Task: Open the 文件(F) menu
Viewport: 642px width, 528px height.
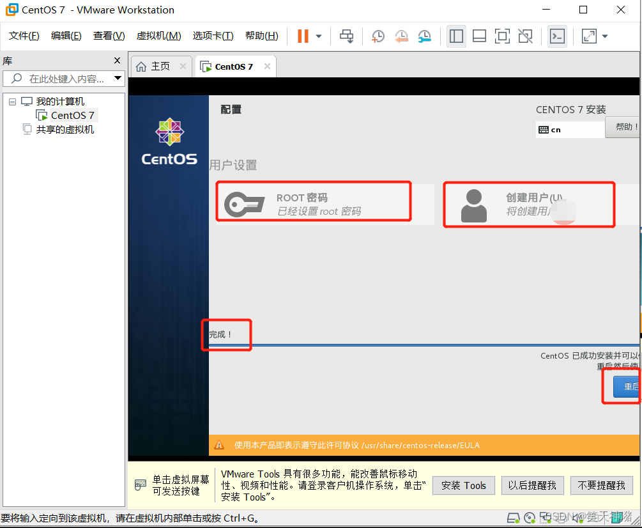Action: pos(24,36)
